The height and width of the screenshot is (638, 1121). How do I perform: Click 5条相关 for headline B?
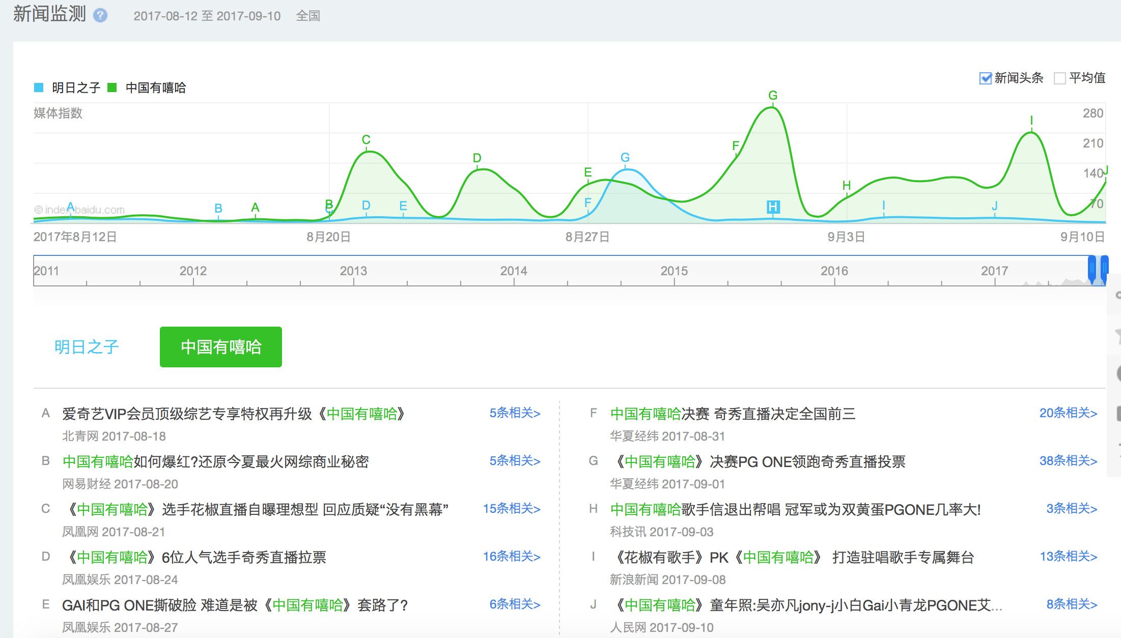pos(515,460)
